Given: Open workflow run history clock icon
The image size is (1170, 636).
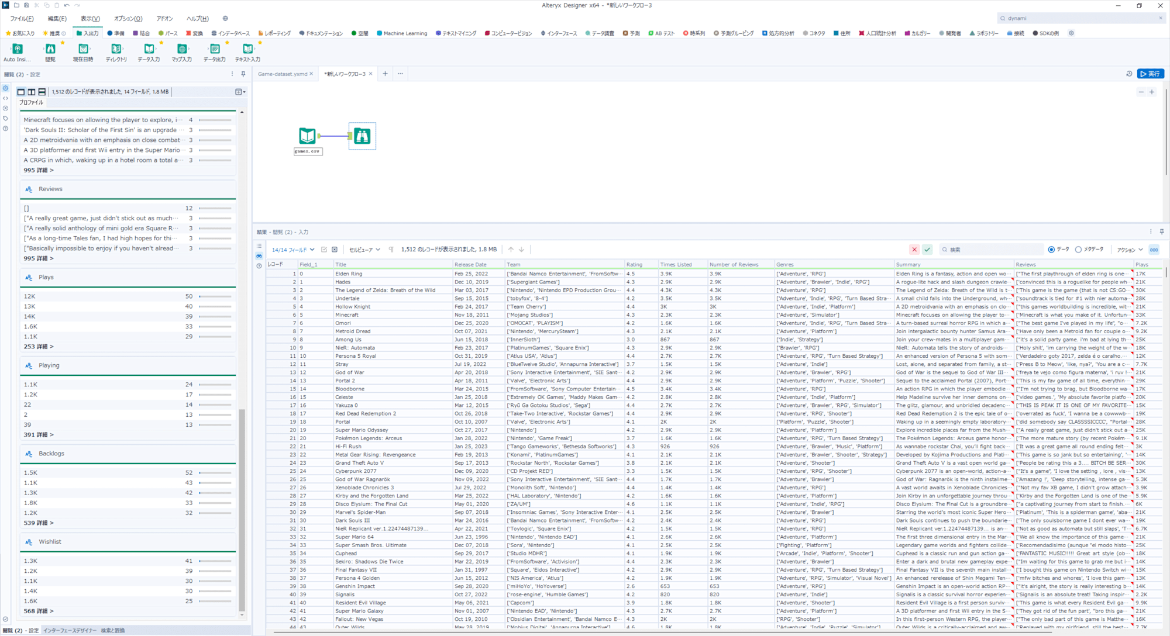Looking at the screenshot, I should tap(1129, 74).
